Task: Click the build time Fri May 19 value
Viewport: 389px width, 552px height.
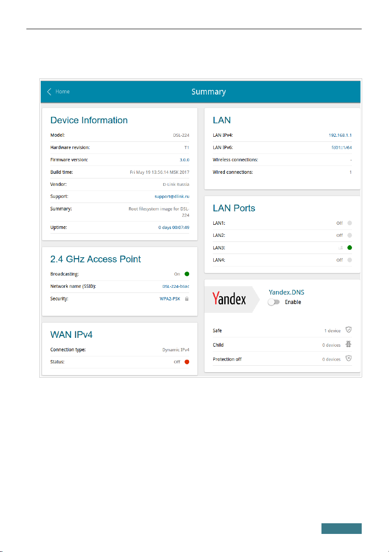Action: [x=160, y=172]
